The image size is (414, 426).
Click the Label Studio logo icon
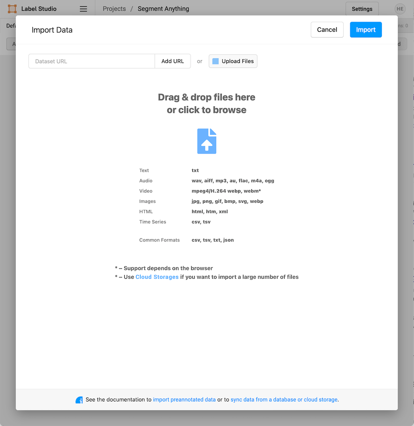coord(12,9)
